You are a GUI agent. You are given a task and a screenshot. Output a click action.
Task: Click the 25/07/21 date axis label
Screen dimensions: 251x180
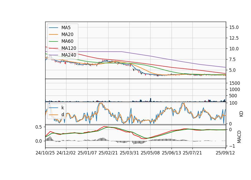coord(192,153)
